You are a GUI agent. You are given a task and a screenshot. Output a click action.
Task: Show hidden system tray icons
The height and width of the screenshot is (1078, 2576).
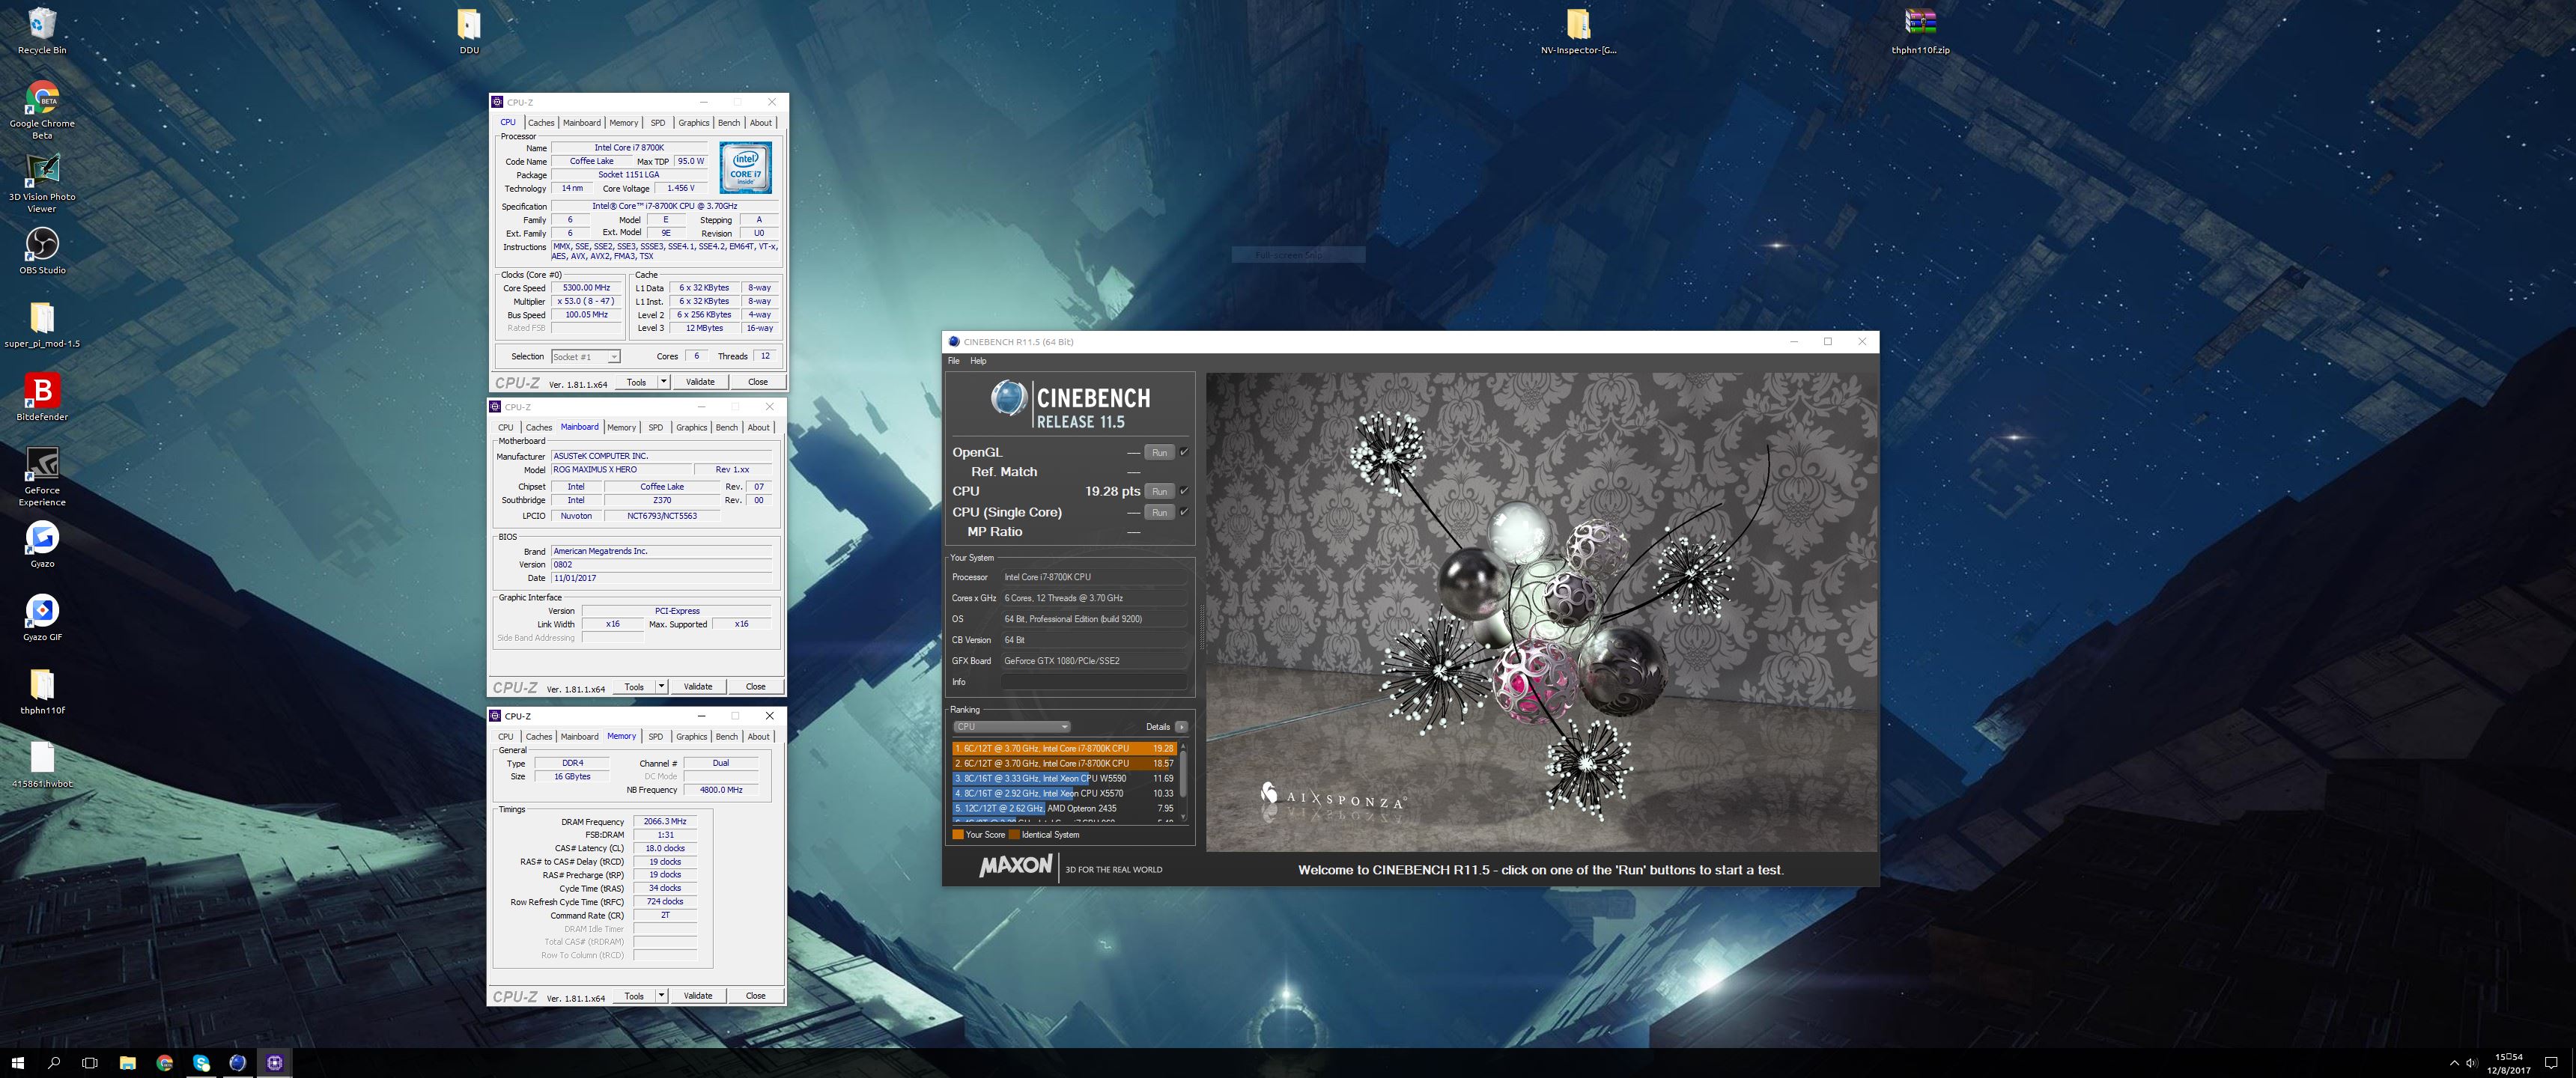(2454, 1063)
